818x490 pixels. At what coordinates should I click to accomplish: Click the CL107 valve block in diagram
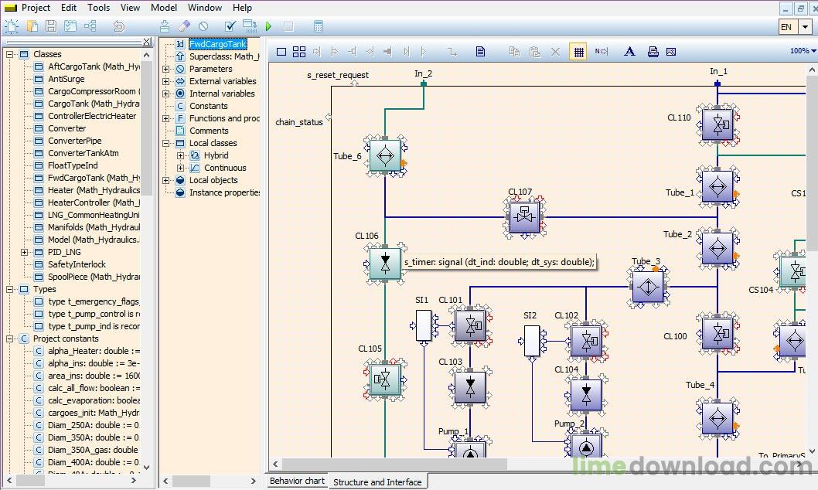[x=525, y=217]
